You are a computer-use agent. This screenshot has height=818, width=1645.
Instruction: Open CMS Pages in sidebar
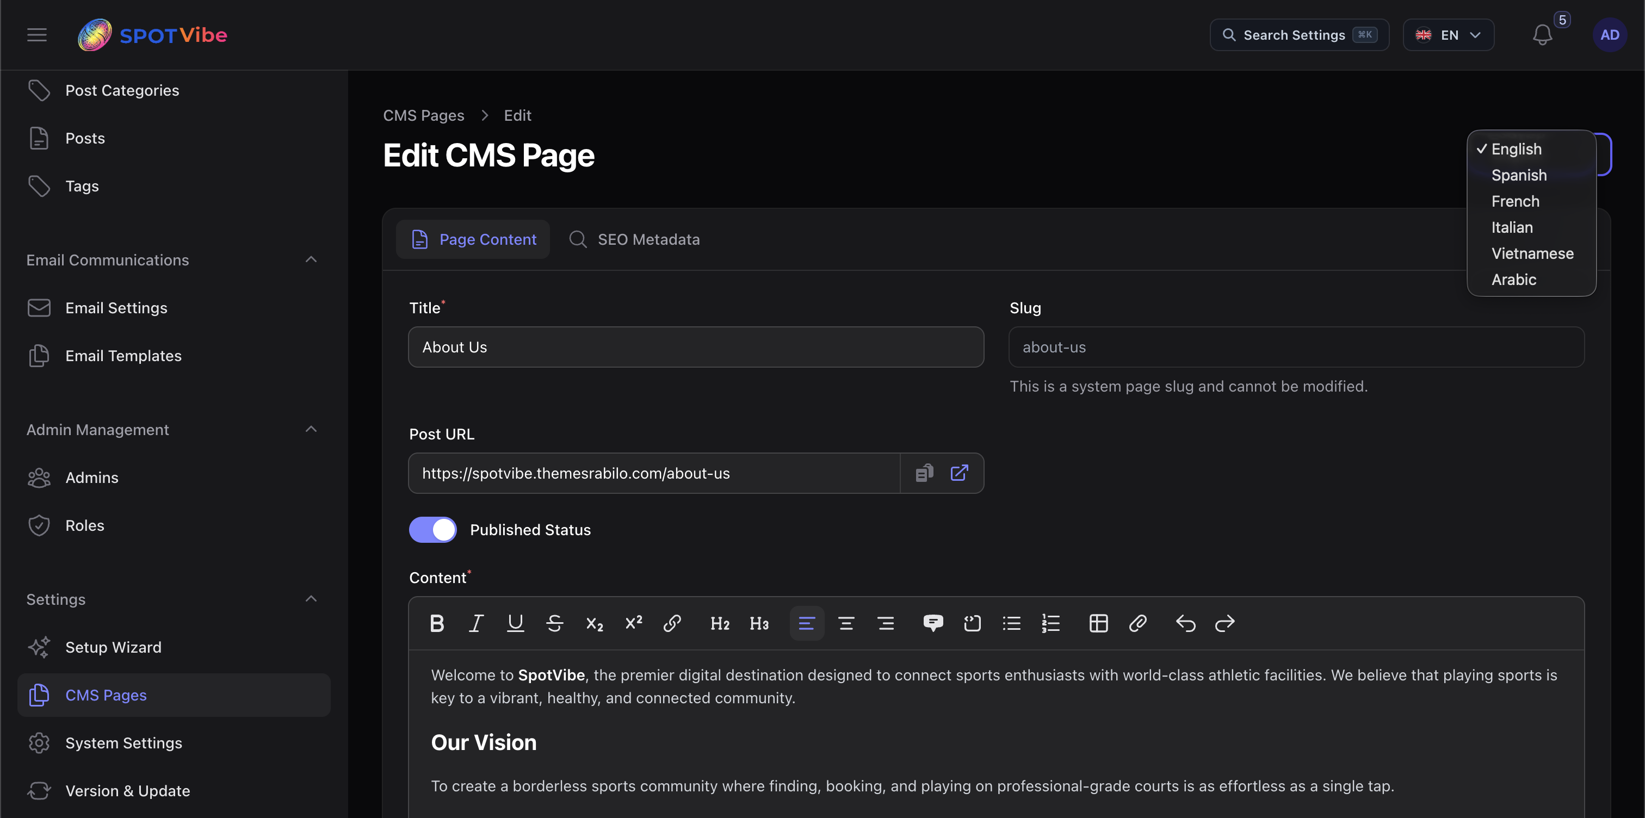click(174, 696)
